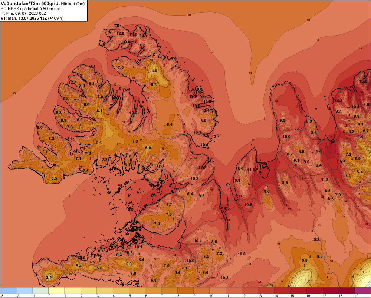Click the '0' legend tick label
Viewport: 371px width, 298px height.
[49, 296]
